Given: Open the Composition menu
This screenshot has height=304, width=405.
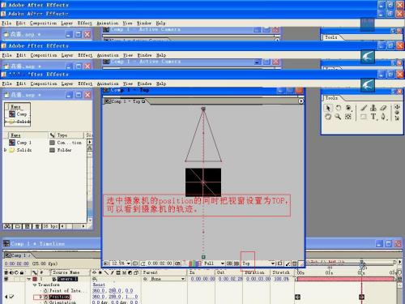Looking at the screenshot, I should [x=44, y=83].
